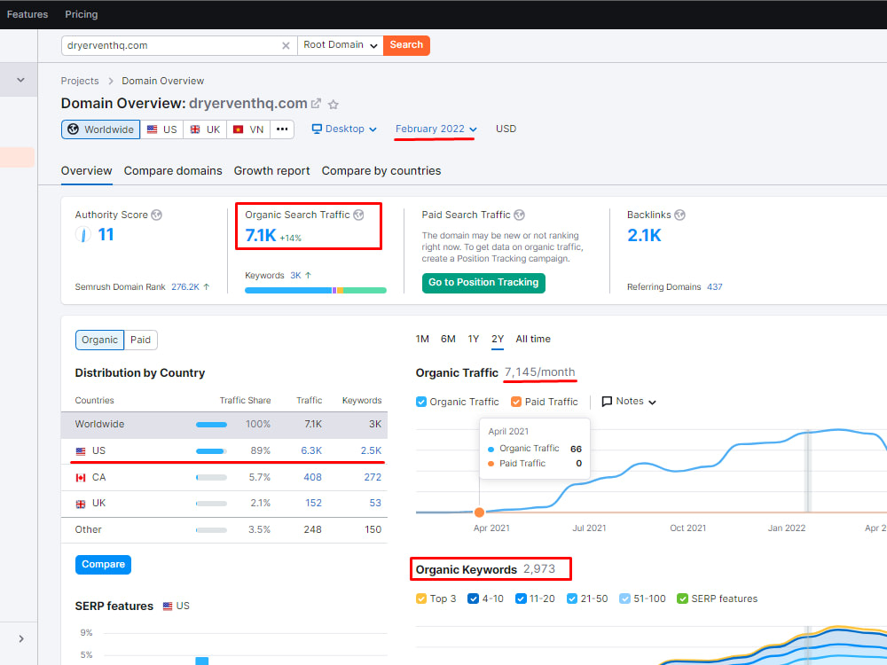Select All time range

pyautogui.click(x=533, y=340)
